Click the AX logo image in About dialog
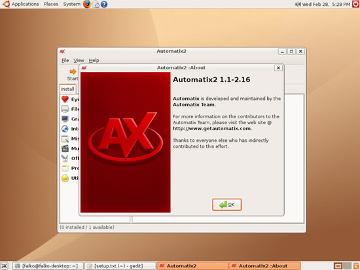 pyautogui.click(x=126, y=143)
